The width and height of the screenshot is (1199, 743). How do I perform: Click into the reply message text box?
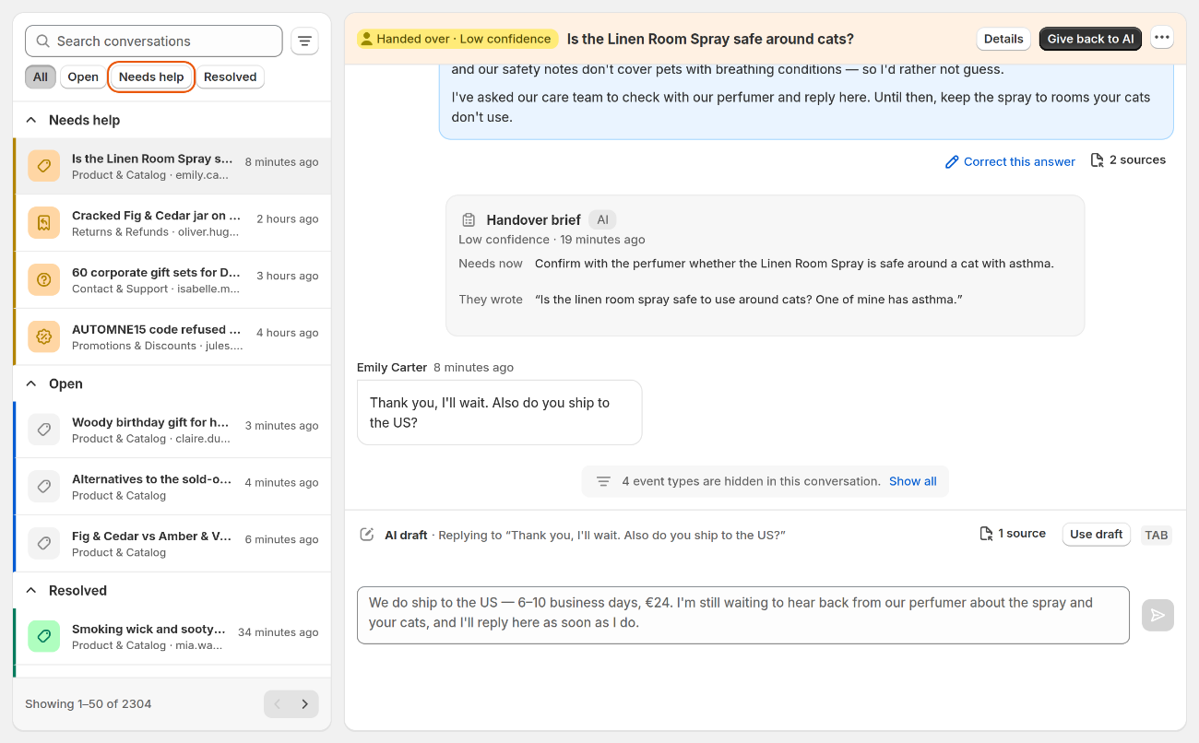tap(743, 615)
